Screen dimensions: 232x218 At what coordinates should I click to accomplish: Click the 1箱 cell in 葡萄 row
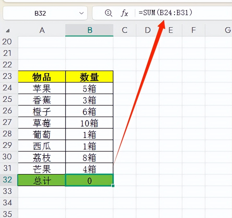[x=89, y=134]
